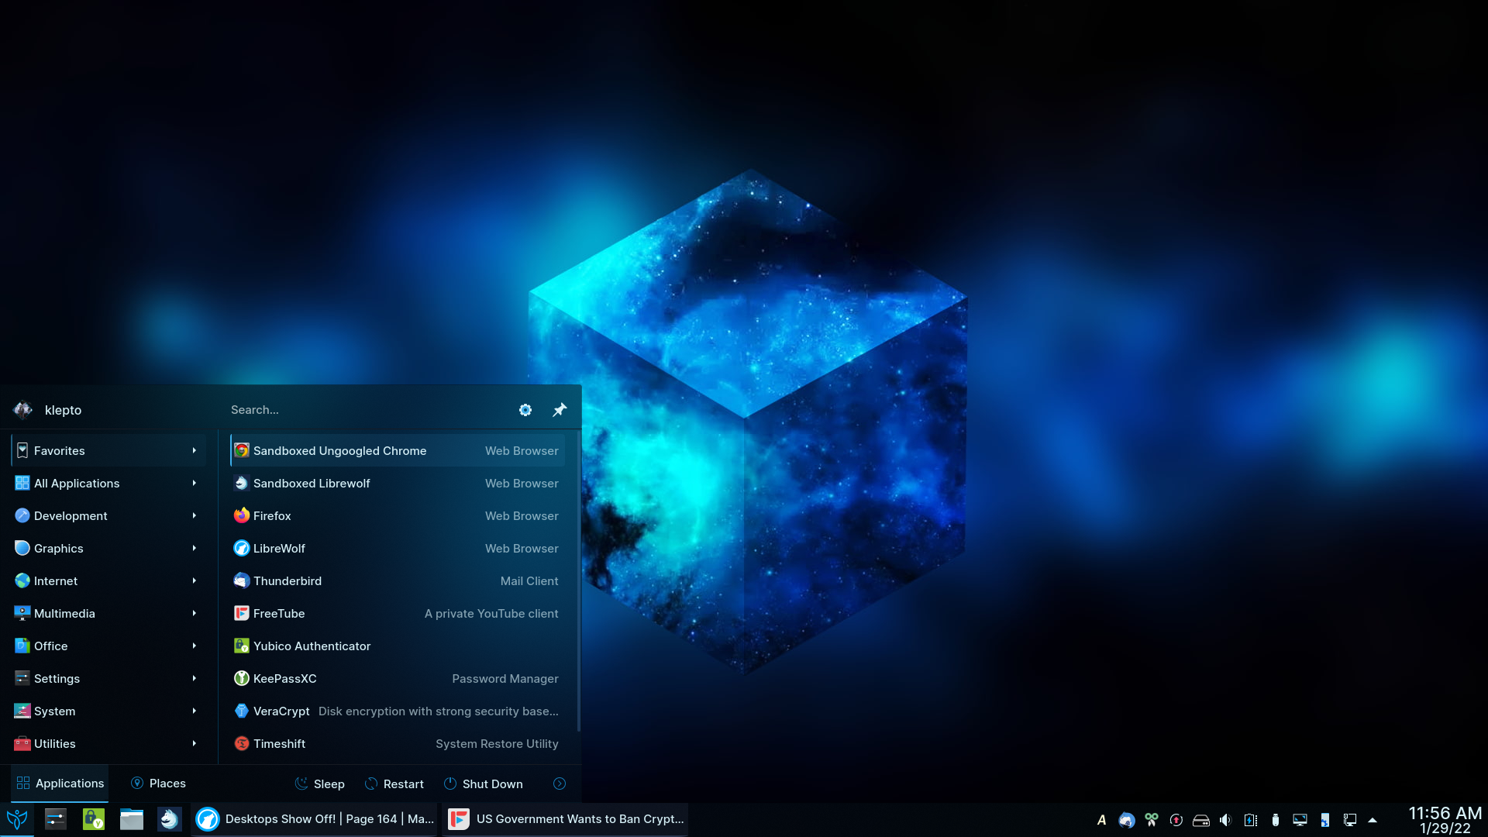Open Sandboxed Ungoogled Chrome from Favorites
Image resolution: width=1488 pixels, height=837 pixels.
(x=339, y=450)
